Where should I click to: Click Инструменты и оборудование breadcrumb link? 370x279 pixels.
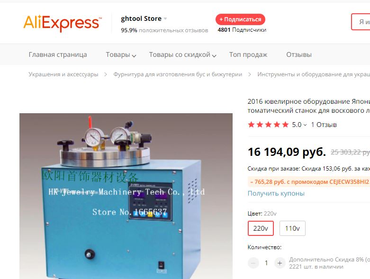point(314,74)
